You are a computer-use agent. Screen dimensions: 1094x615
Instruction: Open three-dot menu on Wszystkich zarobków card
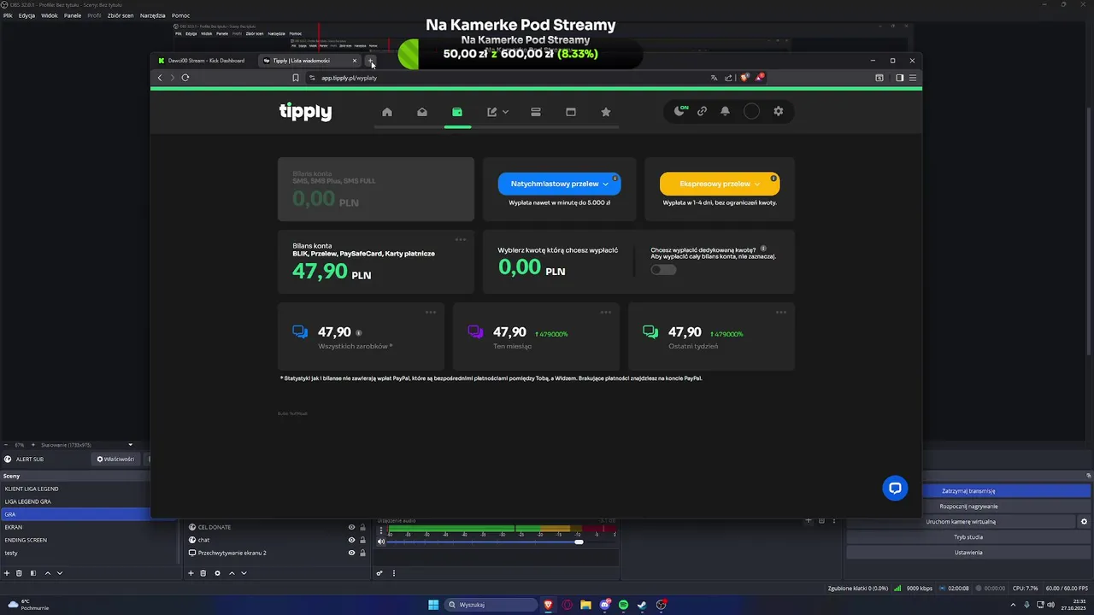tap(431, 313)
